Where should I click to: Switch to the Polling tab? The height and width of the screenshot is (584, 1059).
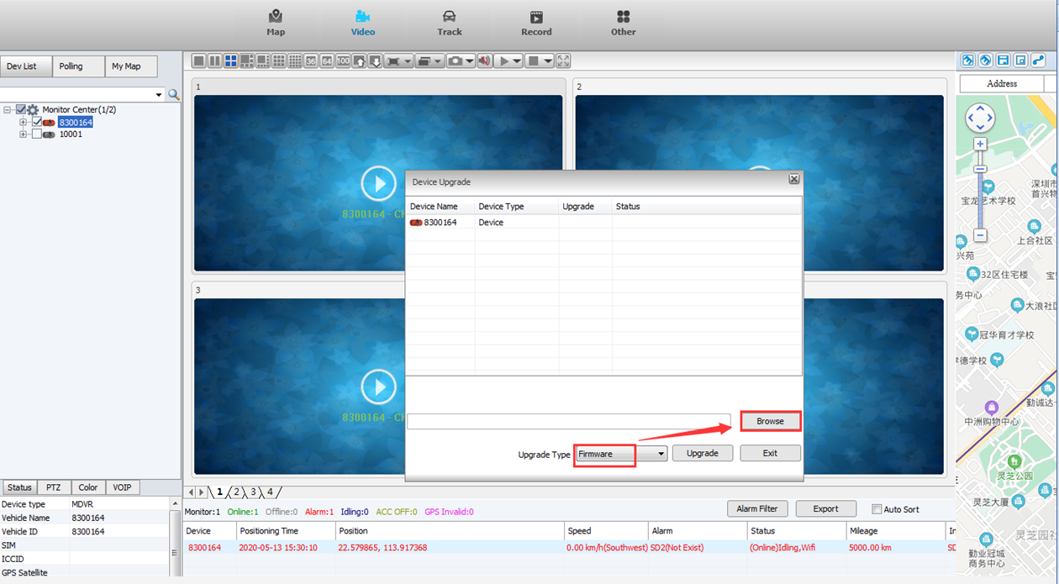click(x=78, y=66)
